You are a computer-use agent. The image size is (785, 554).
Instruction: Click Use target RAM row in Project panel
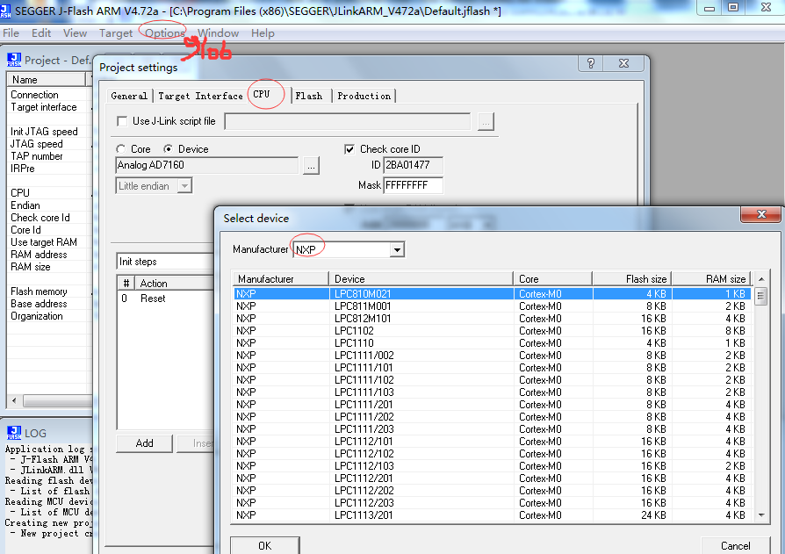49,242
